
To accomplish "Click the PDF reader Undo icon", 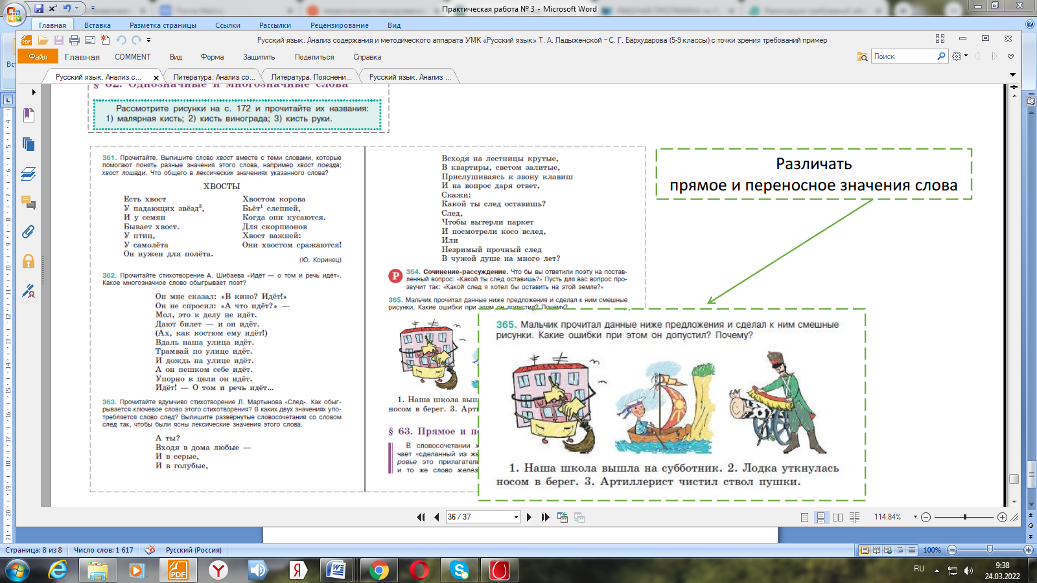I will pos(121,40).
